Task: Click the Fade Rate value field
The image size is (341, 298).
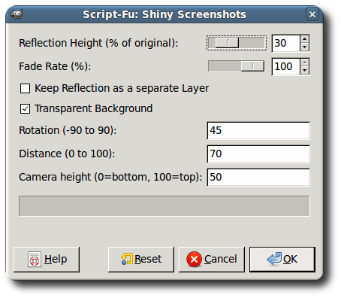Action: [x=286, y=66]
